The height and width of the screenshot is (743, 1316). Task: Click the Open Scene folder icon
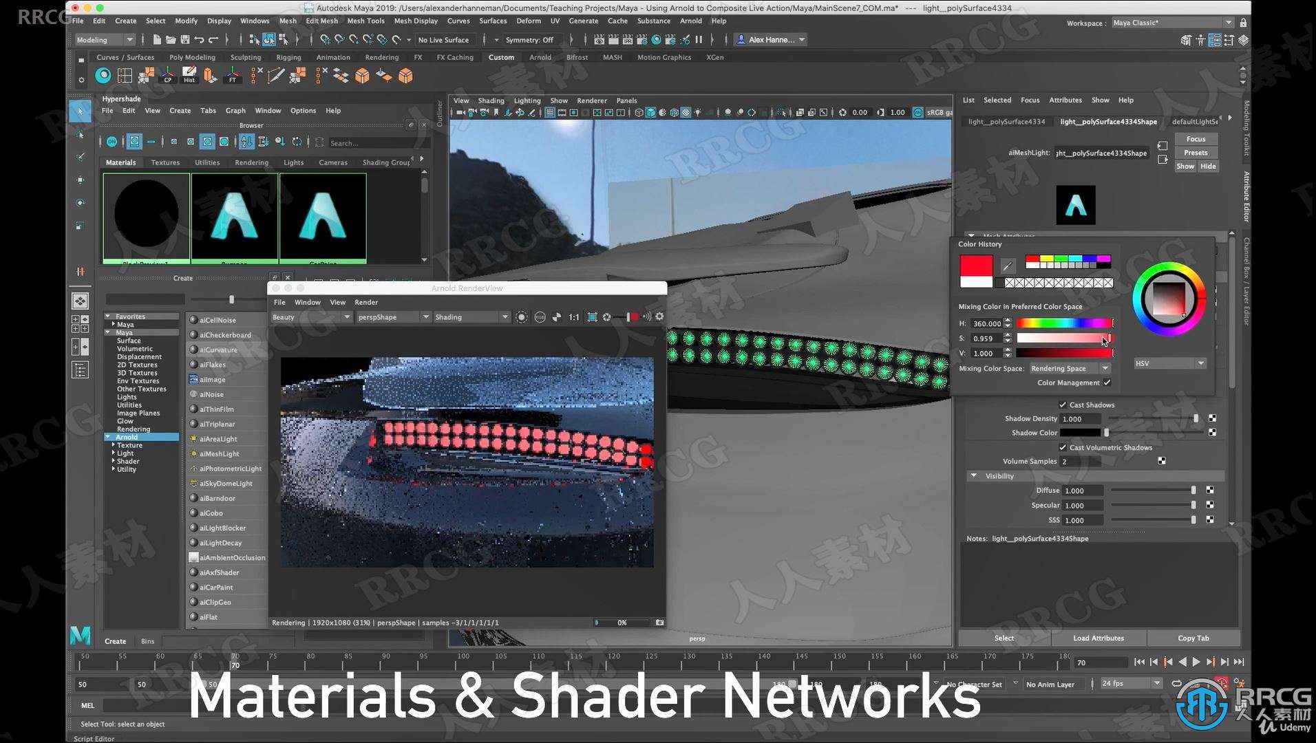[x=171, y=40]
